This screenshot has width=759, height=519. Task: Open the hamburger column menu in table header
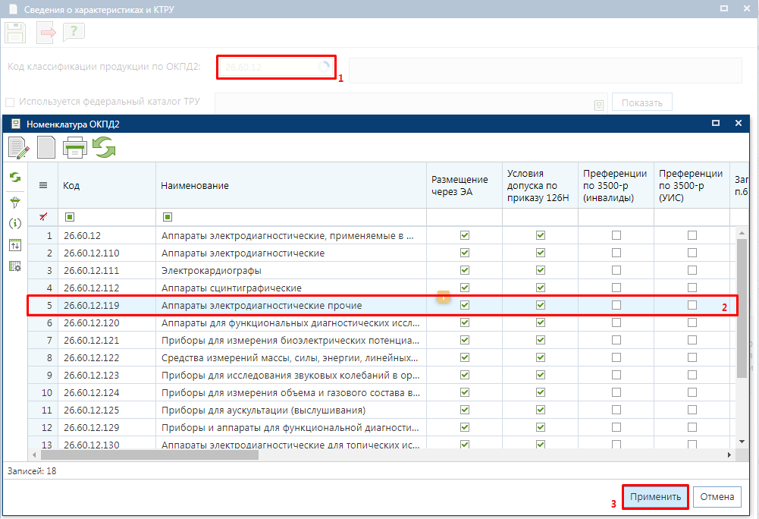click(43, 185)
